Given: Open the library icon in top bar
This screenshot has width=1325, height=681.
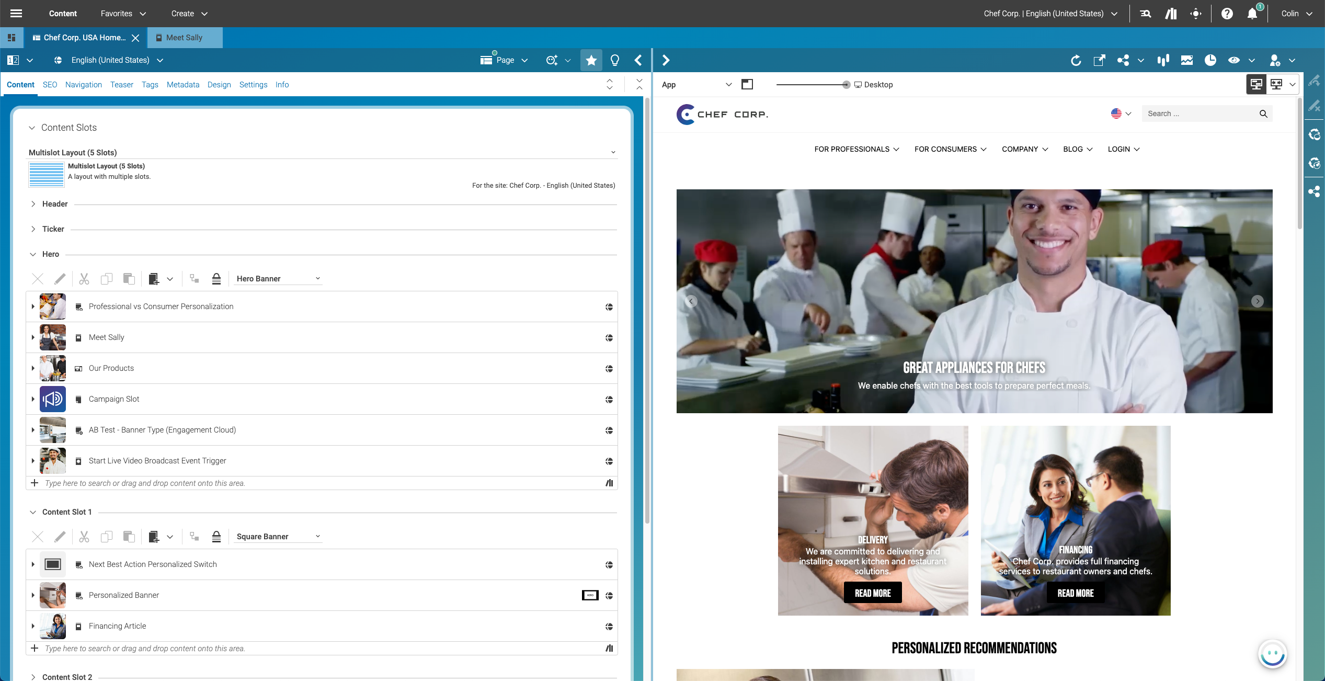Looking at the screenshot, I should point(1171,14).
